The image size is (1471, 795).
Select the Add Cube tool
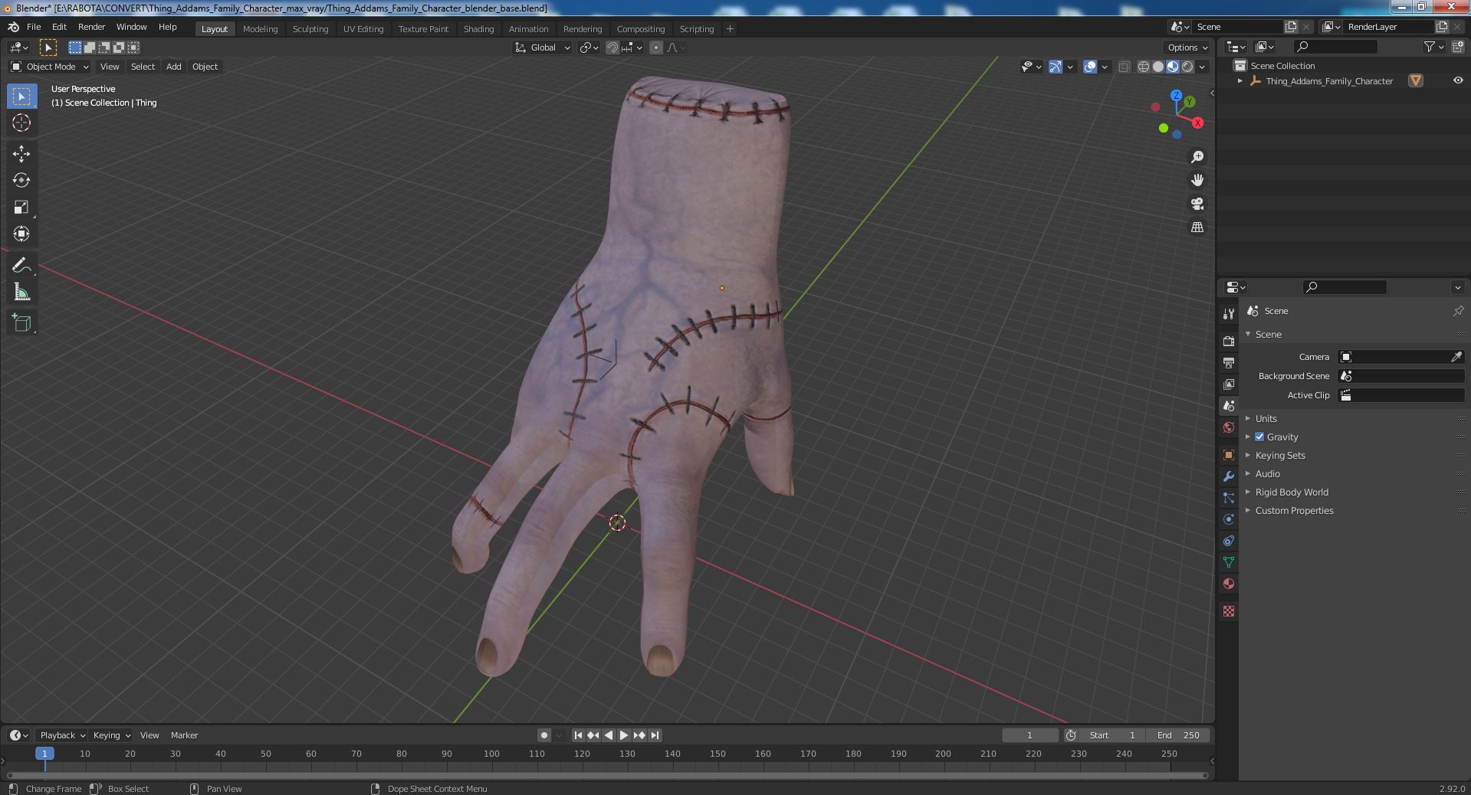point(21,322)
